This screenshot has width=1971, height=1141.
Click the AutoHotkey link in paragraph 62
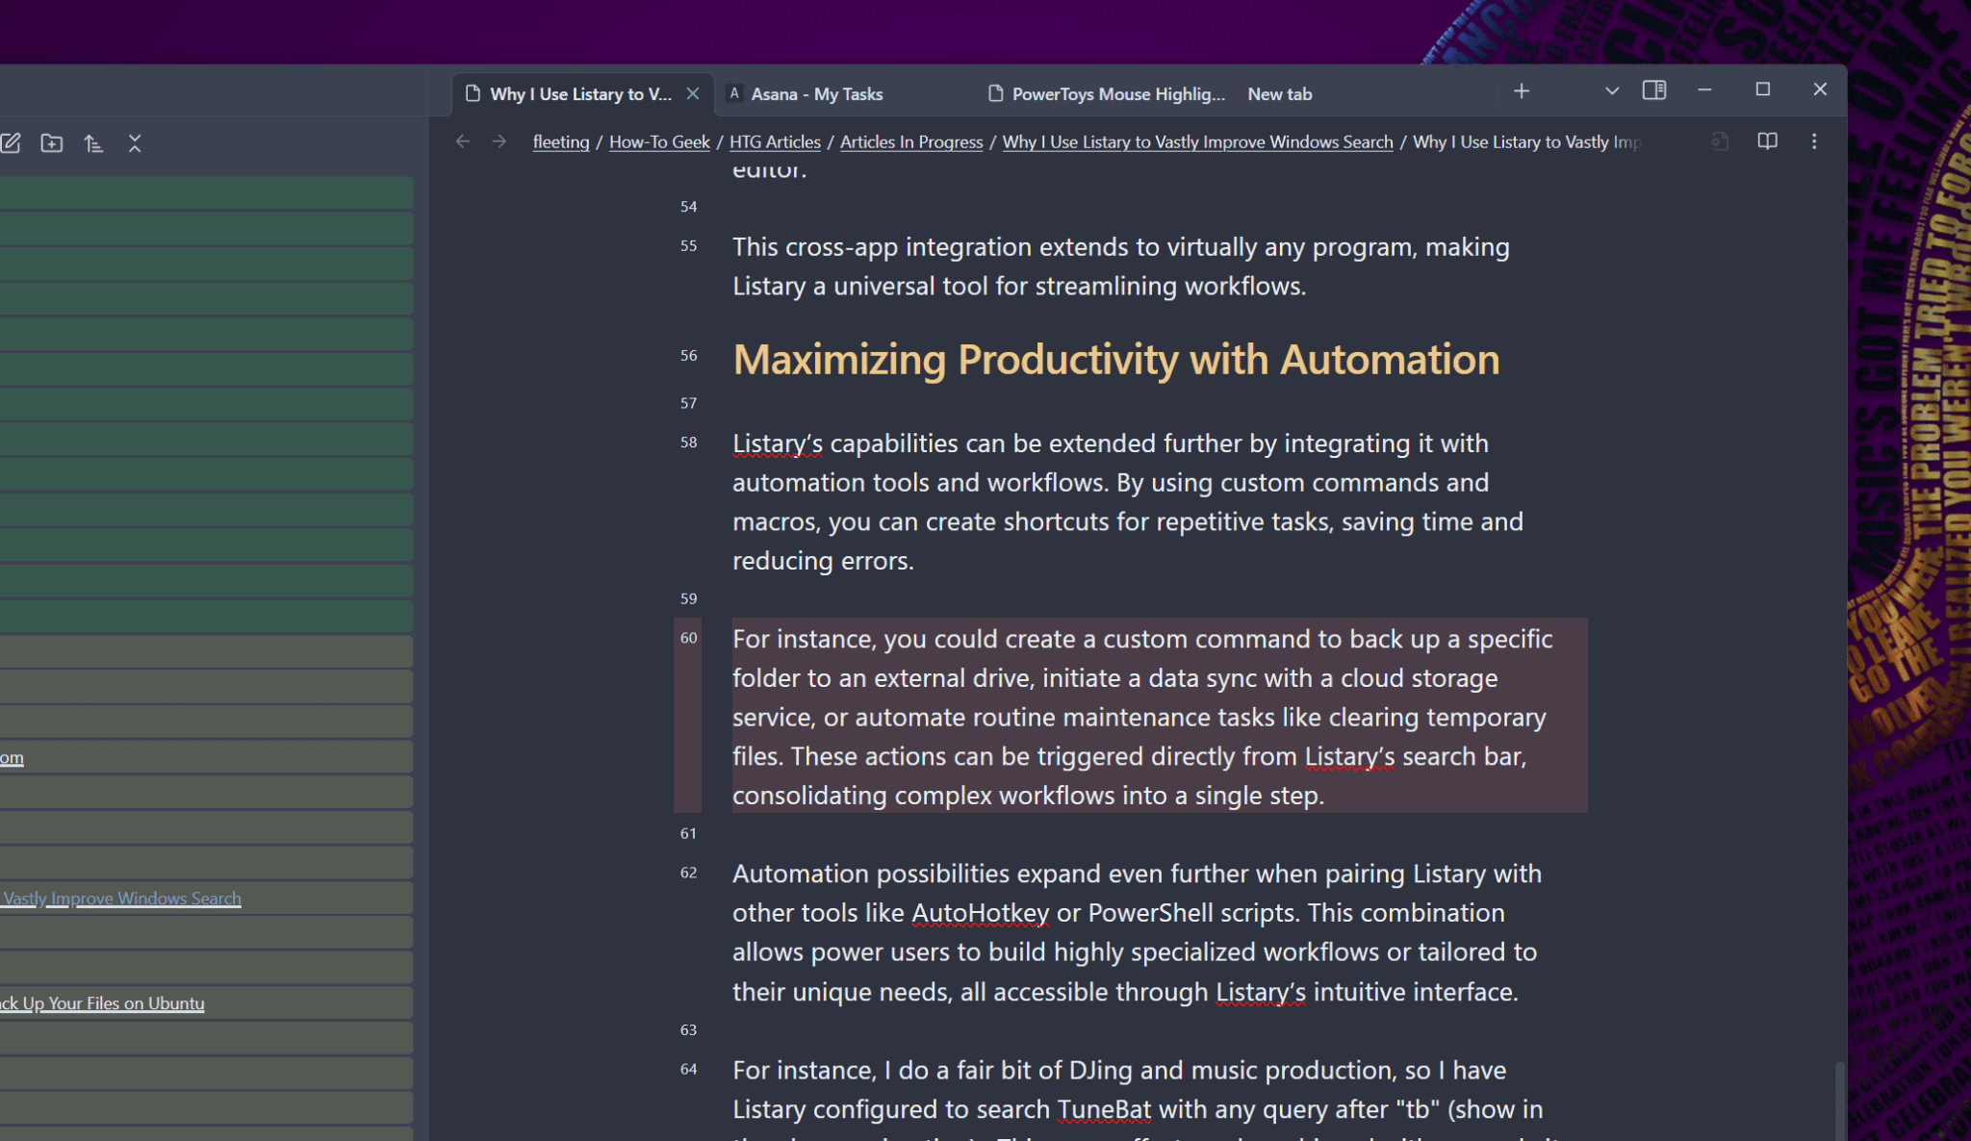pos(978,913)
